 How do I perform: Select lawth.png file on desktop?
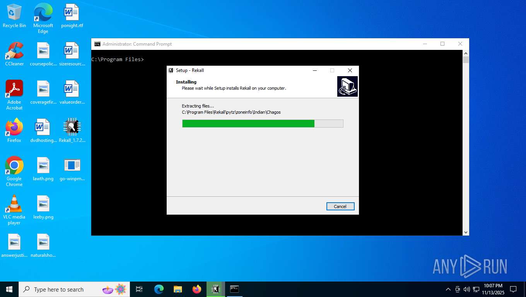[x=43, y=169]
